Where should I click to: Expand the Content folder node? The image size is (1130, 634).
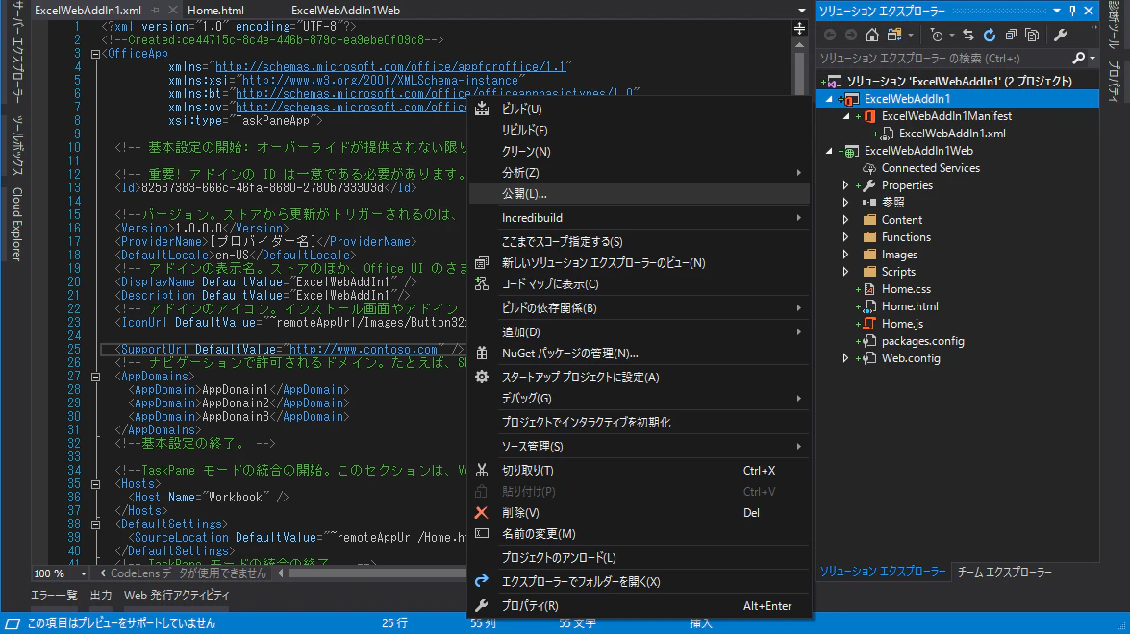(846, 219)
